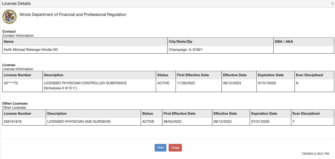Click the Y value under Ever Disciplined
This screenshot has width=335, height=159.
tap(293, 122)
